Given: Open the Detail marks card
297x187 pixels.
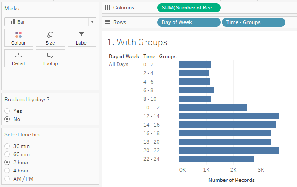Looking at the screenshot, I should [19, 58].
